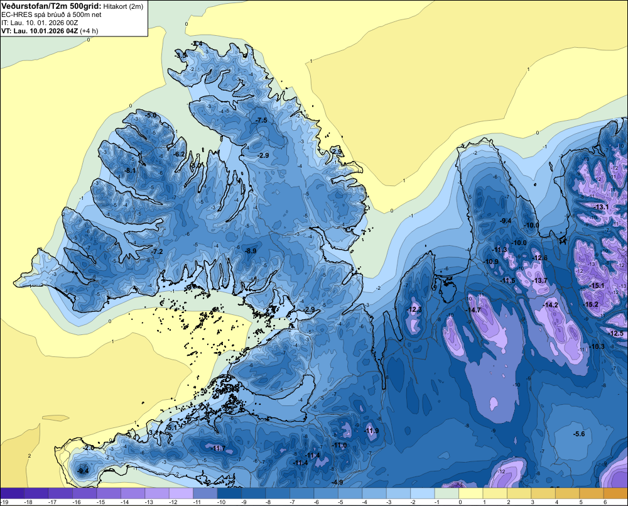Select the legend swatch between -2 and -1
The height and width of the screenshot is (506, 628).
tap(423, 493)
